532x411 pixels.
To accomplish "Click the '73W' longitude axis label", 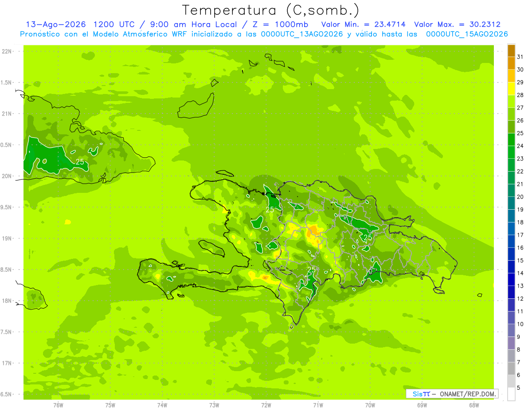I will click(x=214, y=405).
